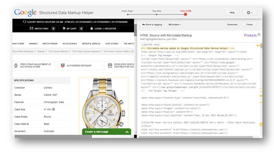Screen dimensions: 274x154
Task: Go to the Tag Data step
Action: click(157, 11)
